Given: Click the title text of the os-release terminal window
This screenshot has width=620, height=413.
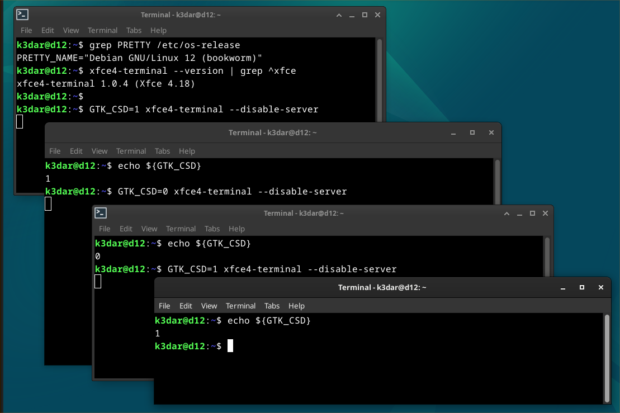Looking at the screenshot, I should (x=181, y=15).
